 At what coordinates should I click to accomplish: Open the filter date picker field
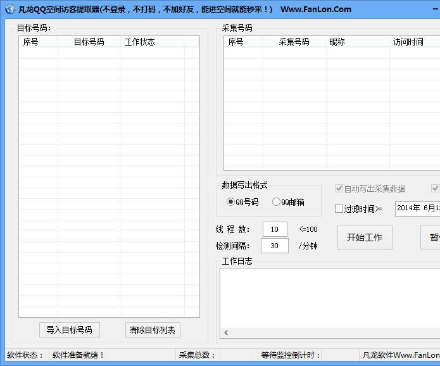pos(417,208)
